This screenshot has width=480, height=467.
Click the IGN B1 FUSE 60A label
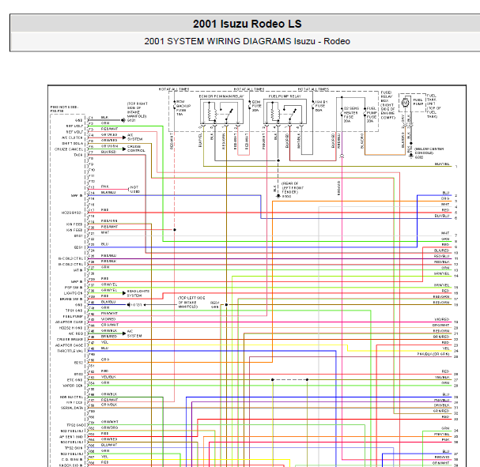coord(321,106)
